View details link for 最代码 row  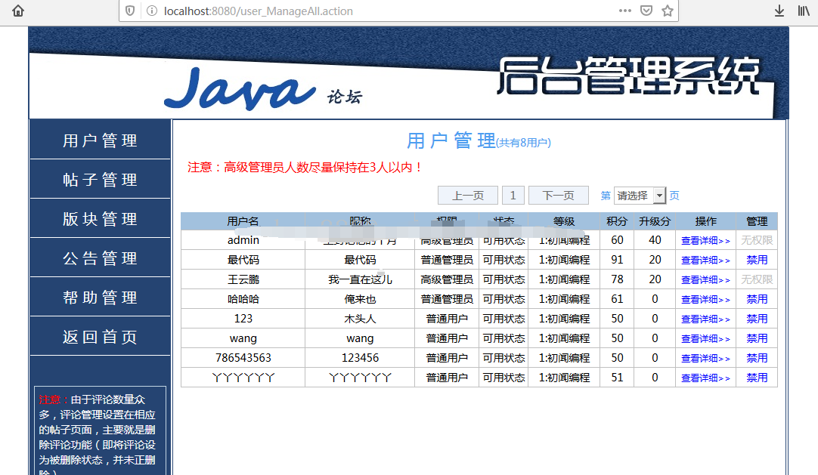tap(705, 260)
